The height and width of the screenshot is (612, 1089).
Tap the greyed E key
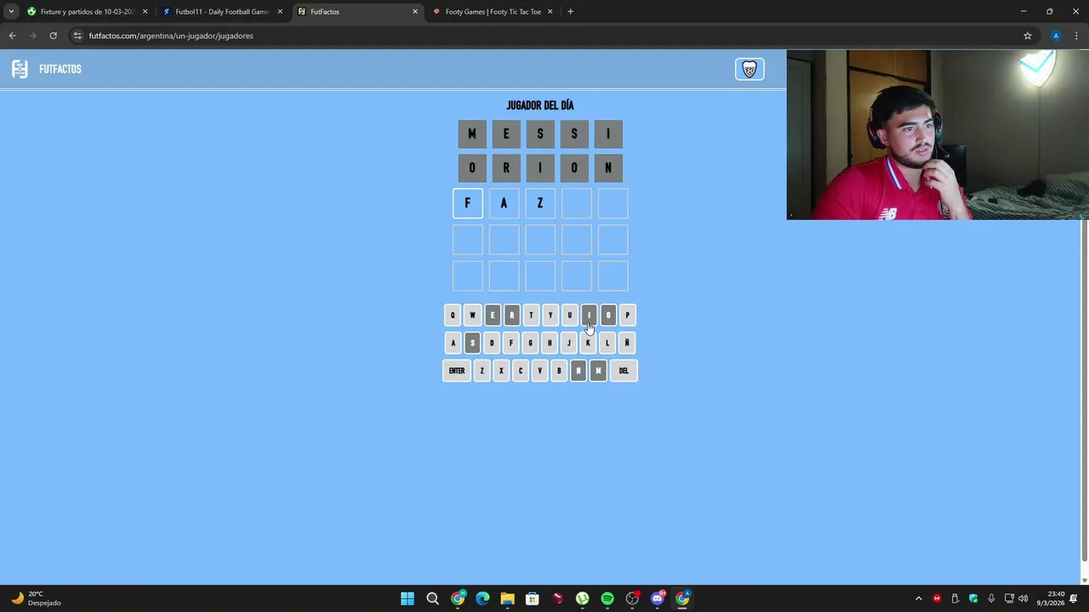click(492, 315)
